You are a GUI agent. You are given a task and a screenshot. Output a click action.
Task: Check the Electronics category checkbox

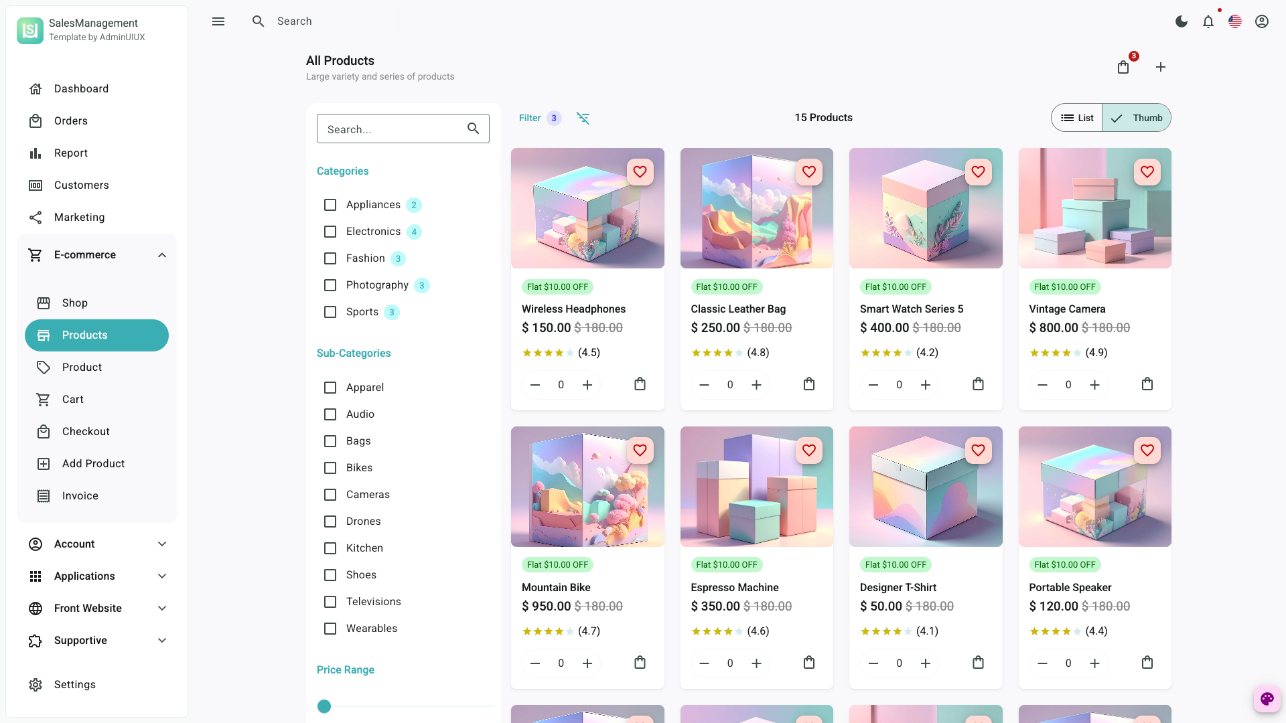[330, 232]
